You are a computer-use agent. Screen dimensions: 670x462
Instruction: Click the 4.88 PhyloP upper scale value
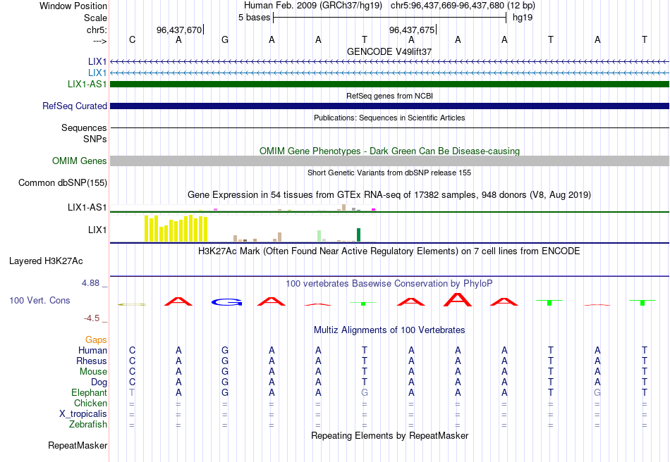pyautogui.click(x=90, y=283)
